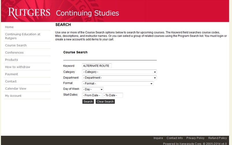
Task: Click the From Date field
Action: click(92, 95)
